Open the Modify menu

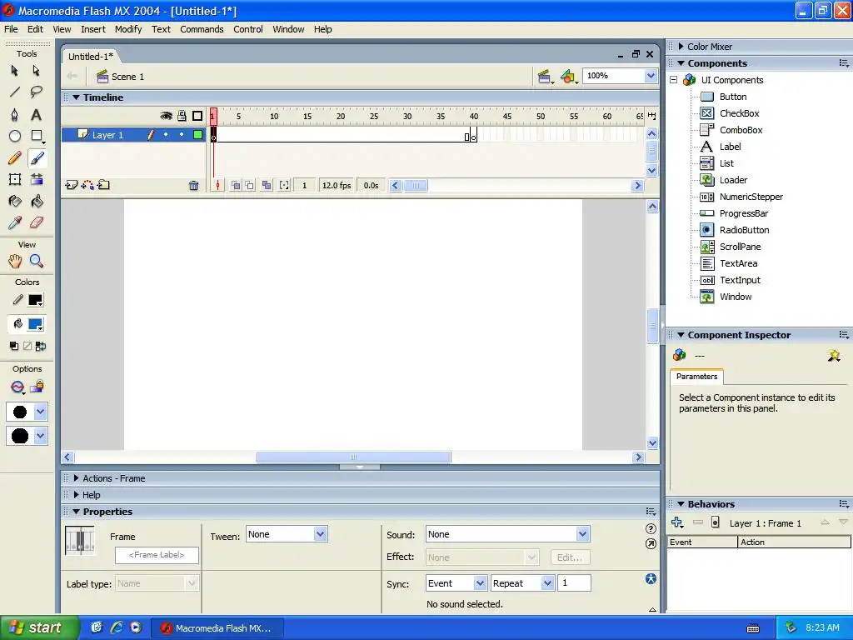pyautogui.click(x=127, y=29)
